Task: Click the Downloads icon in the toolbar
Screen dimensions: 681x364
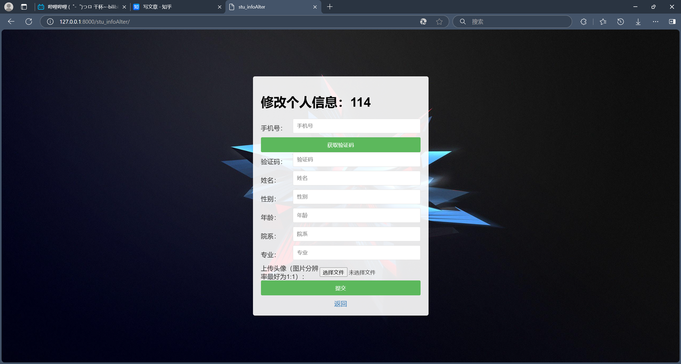Action: pos(638,21)
